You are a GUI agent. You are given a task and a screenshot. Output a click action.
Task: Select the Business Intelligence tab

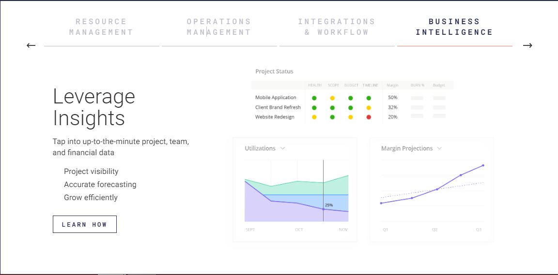(x=454, y=27)
